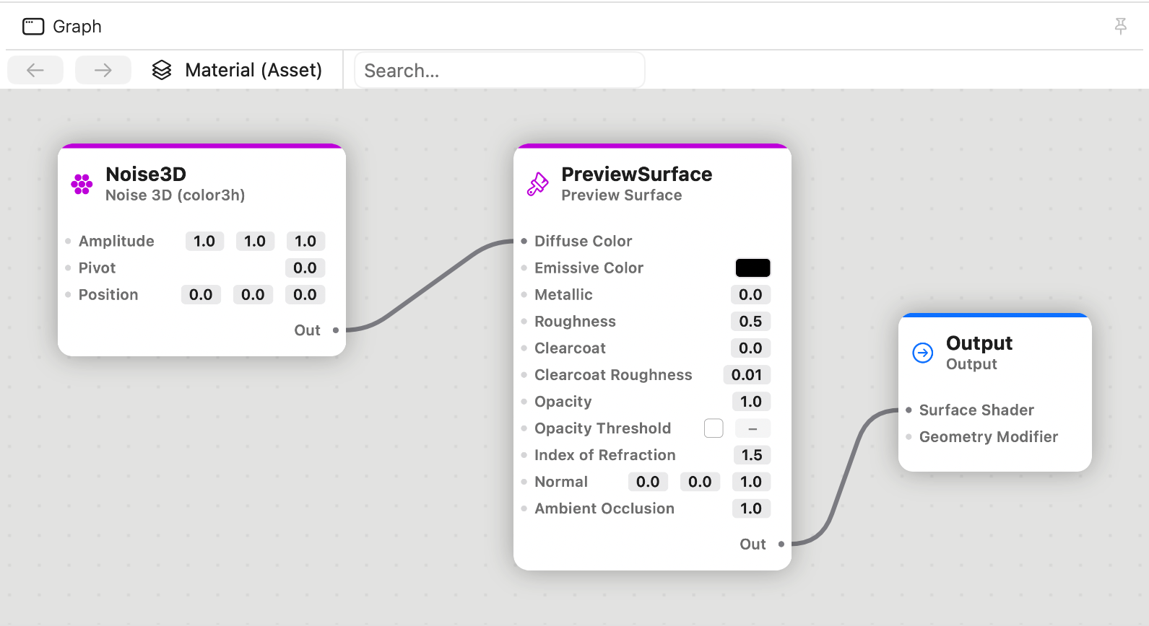This screenshot has width=1149, height=626.
Task: Click the Geometry Modifier input port
Action: click(909, 436)
